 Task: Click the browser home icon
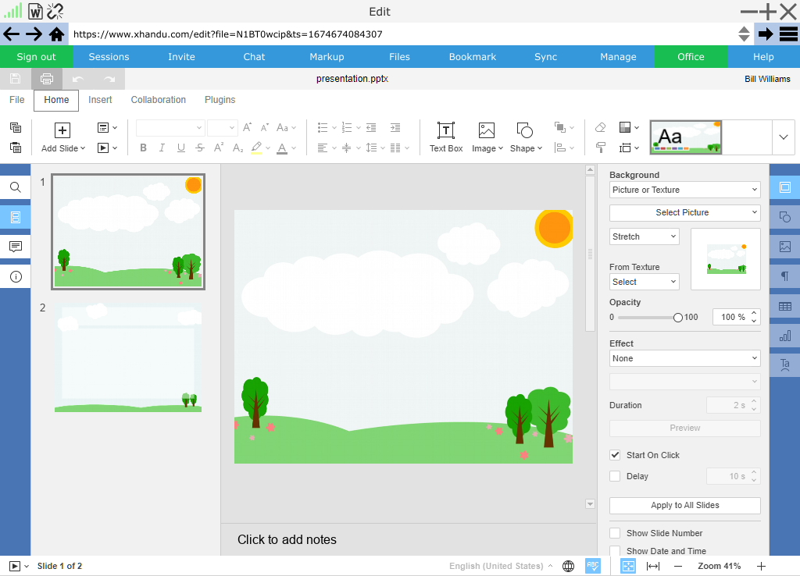[x=56, y=34]
